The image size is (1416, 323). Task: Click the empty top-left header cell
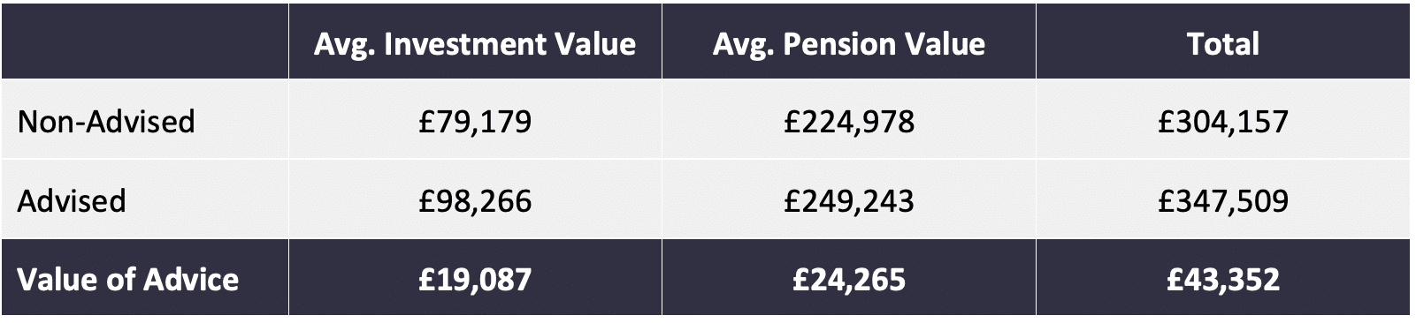[x=145, y=41]
